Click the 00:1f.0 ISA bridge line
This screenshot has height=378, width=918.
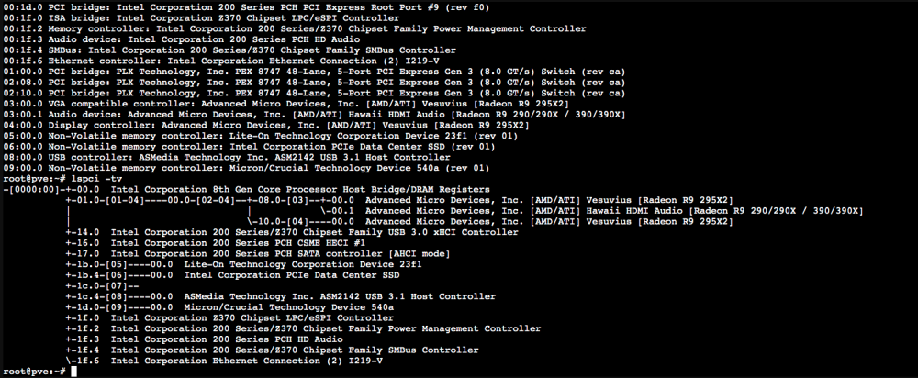[x=201, y=18]
